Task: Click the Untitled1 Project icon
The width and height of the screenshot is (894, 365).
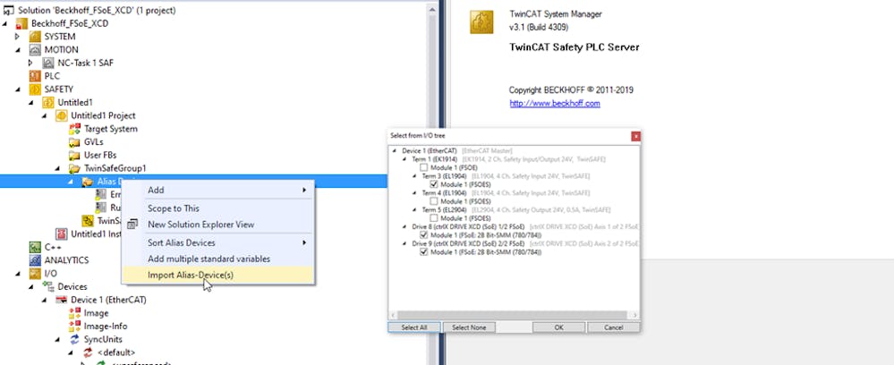Action: [x=61, y=115]
